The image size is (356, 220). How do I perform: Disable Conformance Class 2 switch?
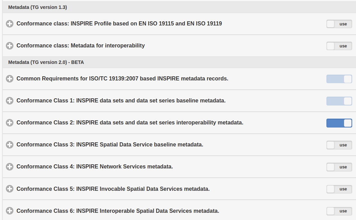point(339,123)
